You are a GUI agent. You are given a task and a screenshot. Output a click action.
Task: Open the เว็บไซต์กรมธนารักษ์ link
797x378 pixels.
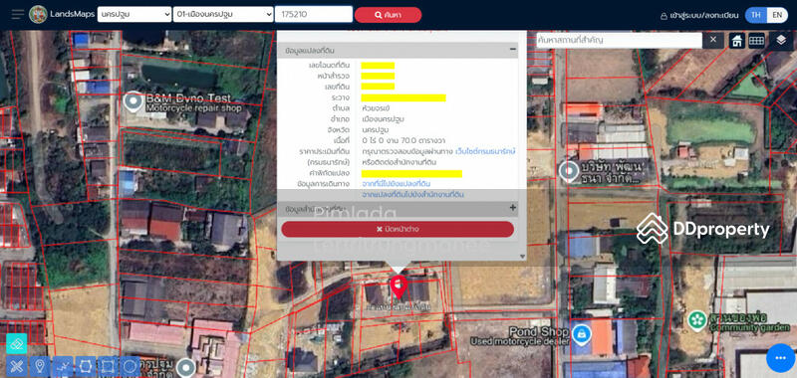tap(485, 151)
